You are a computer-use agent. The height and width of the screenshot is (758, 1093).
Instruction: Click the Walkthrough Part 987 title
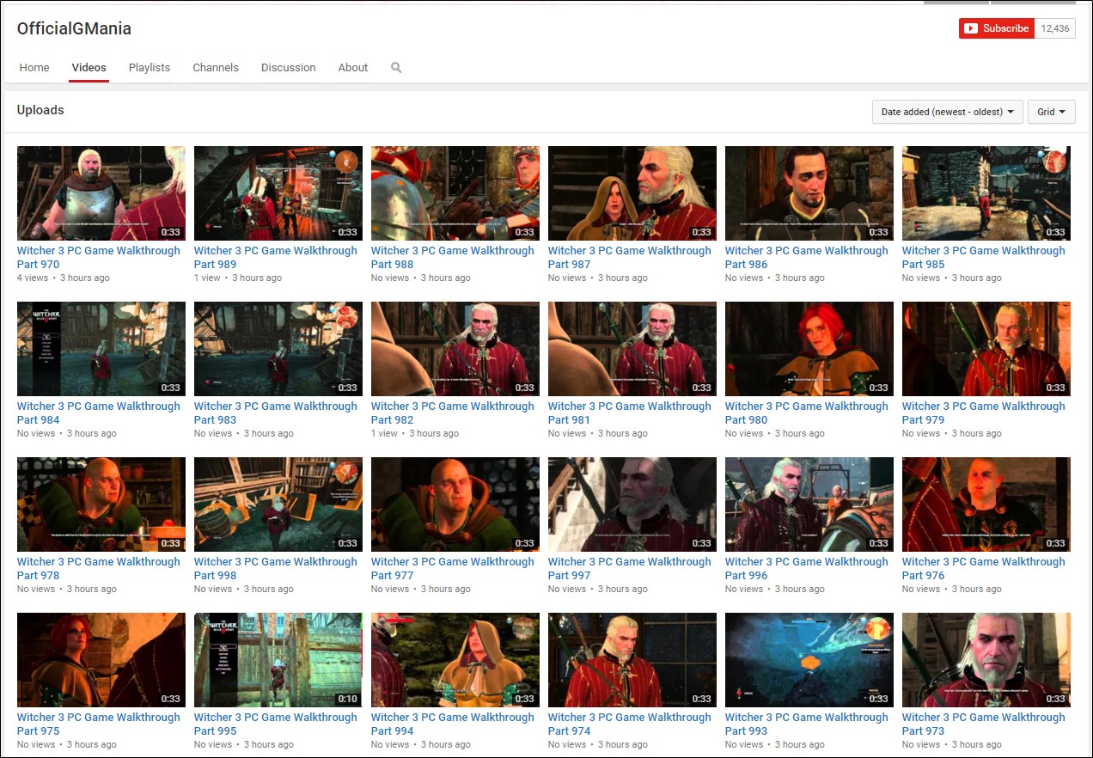[630, 258]
